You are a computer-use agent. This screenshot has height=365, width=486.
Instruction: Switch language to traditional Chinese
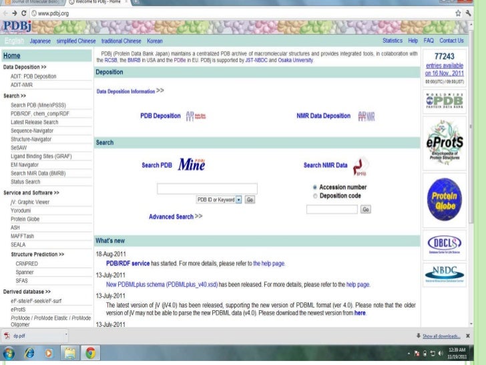point(121,41)
